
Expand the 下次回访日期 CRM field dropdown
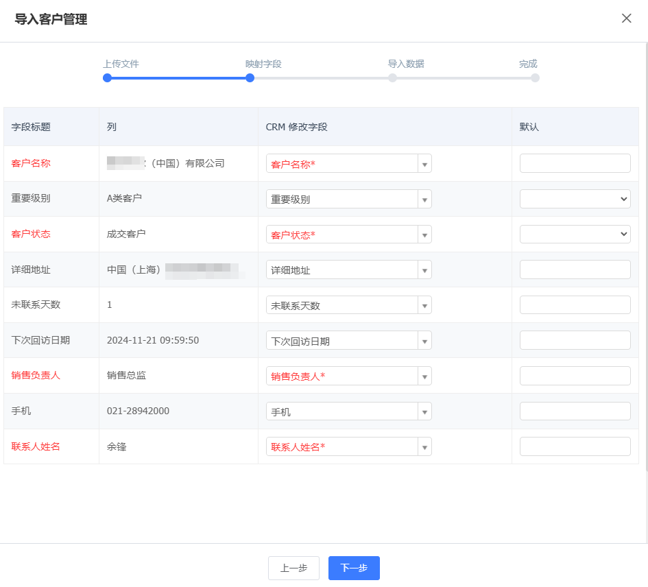pyautogui.click(x=348, y=341)
